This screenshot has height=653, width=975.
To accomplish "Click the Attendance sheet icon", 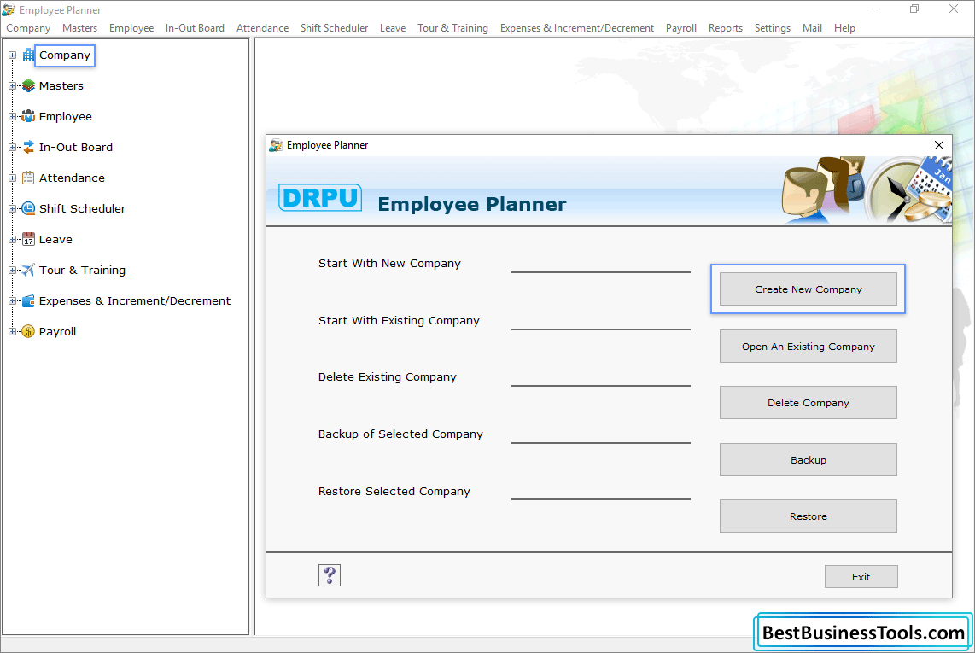I will coord(29,178).
